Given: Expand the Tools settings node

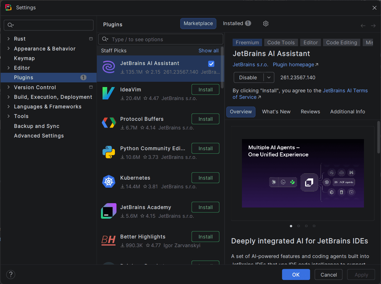Looking at the screenshot, I should (x=8, y=116).
